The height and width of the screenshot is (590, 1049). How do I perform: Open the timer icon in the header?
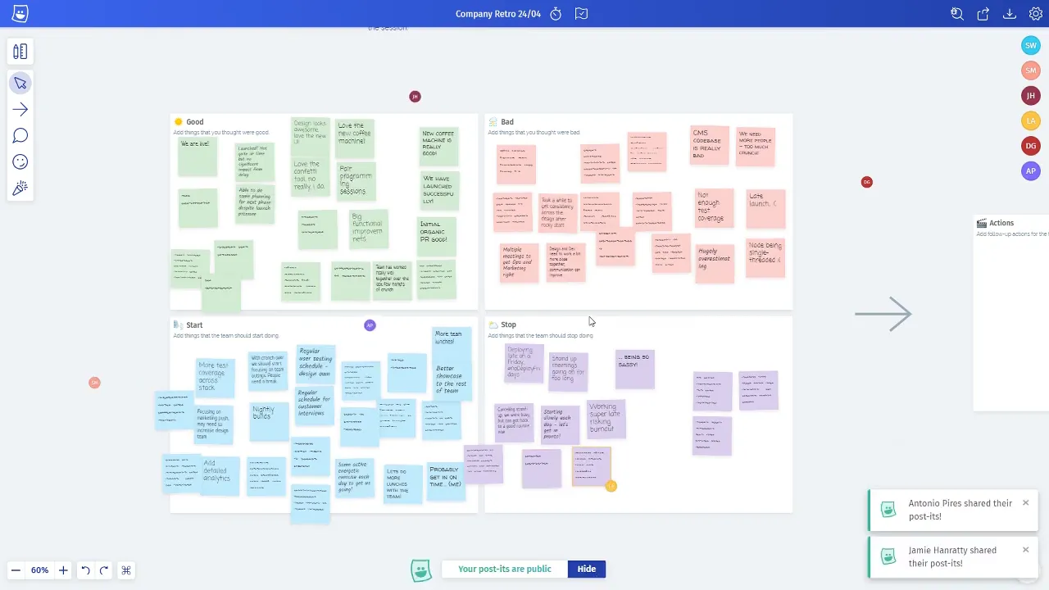556,14
